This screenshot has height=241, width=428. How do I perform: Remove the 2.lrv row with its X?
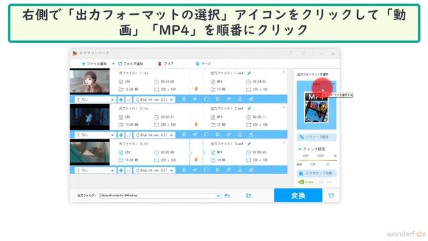coord(284,107)
